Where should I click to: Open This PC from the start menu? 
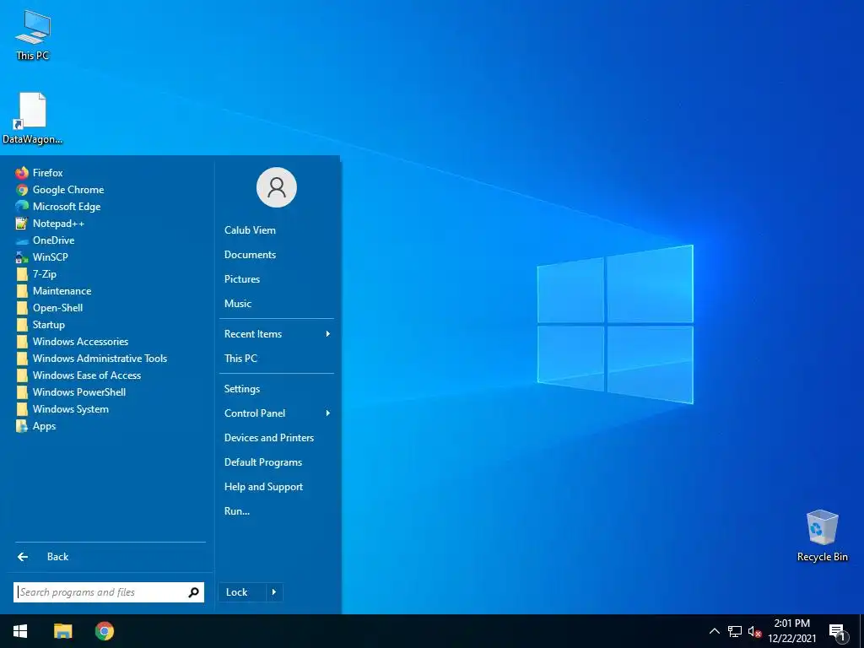point(240,358)
